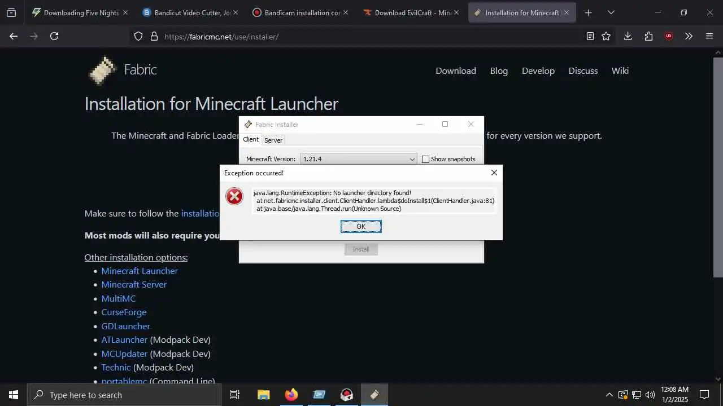The image size is (723, 406).
Task: Click the Firefox View icon in tab bar
Action: point(11,12)
